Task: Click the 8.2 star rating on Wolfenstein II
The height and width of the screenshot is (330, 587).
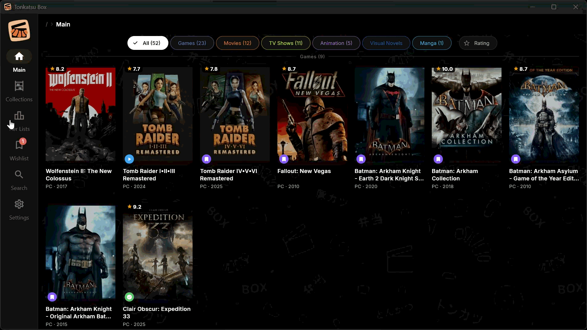Action: 57,69
